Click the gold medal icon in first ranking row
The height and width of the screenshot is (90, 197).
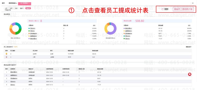pyautogui.click(x=6, y=54)
